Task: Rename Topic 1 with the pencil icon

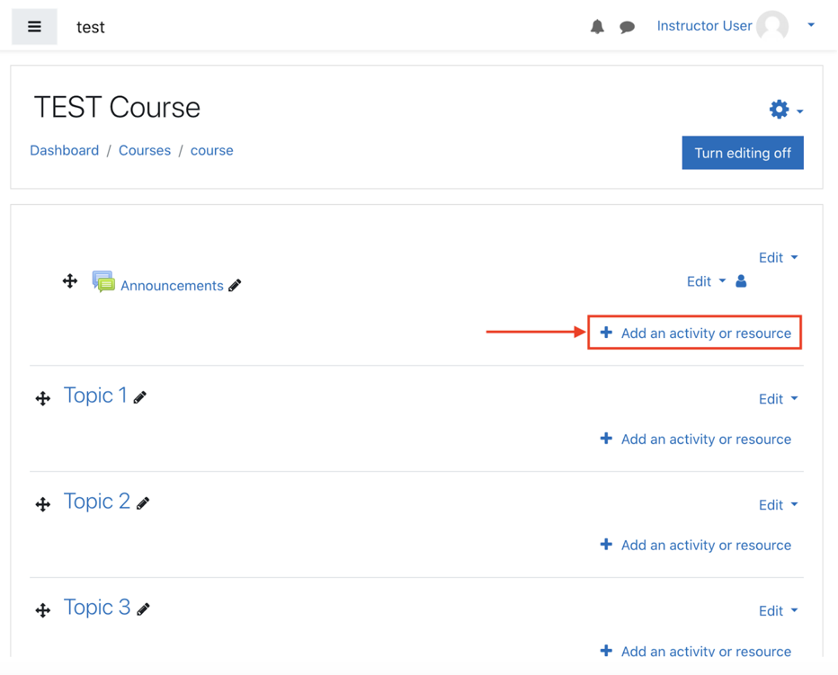Action: click(140, 395)
